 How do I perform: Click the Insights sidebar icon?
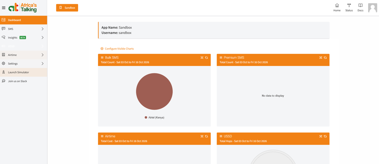(x=3, y=37)
